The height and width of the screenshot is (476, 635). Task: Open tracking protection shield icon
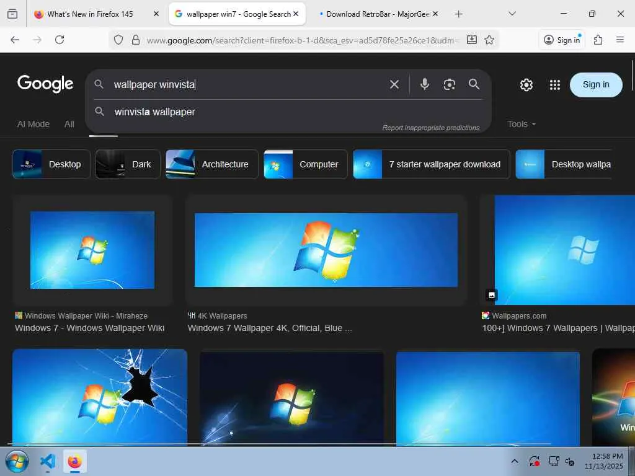pos(118,40)
